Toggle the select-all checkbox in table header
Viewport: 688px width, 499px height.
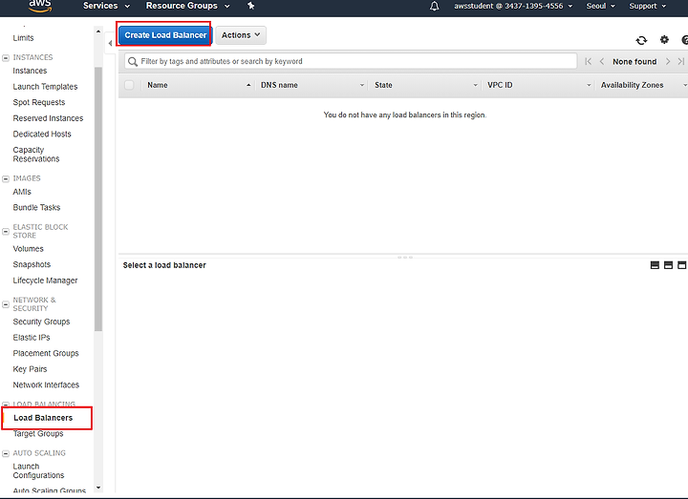click(x=129, y=85)
